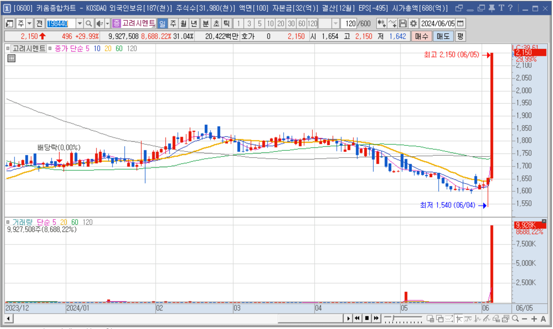
Task: Click the link window icon in title bar
Action: tap(459, 8)
